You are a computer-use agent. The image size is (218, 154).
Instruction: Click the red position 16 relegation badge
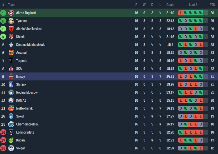(3, 132)
